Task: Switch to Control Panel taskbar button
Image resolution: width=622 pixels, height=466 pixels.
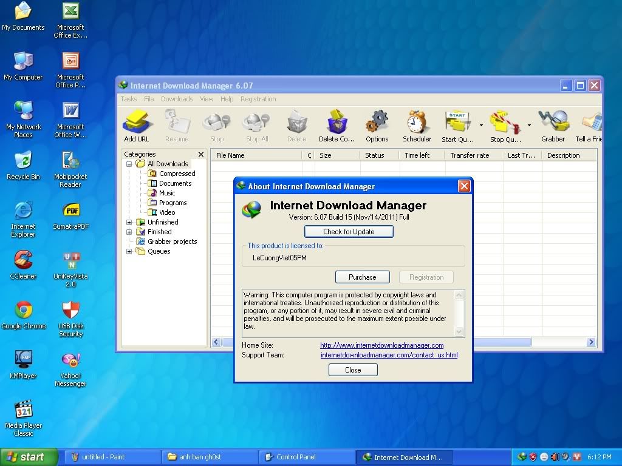Action: click(307, 458)
